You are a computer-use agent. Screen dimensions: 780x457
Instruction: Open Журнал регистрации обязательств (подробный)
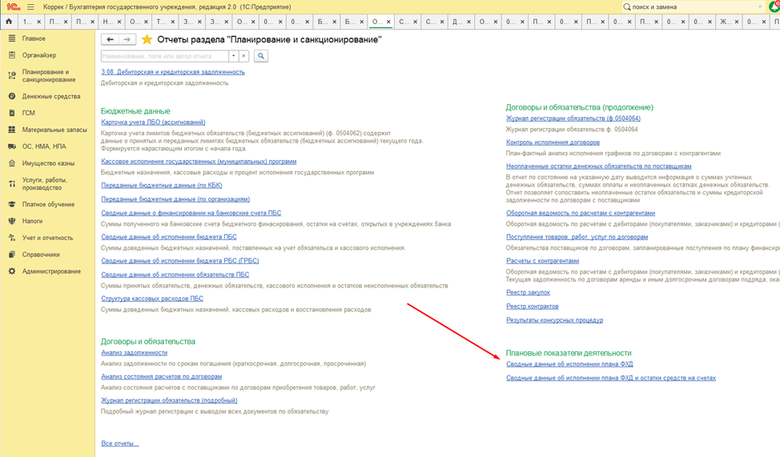169,401
